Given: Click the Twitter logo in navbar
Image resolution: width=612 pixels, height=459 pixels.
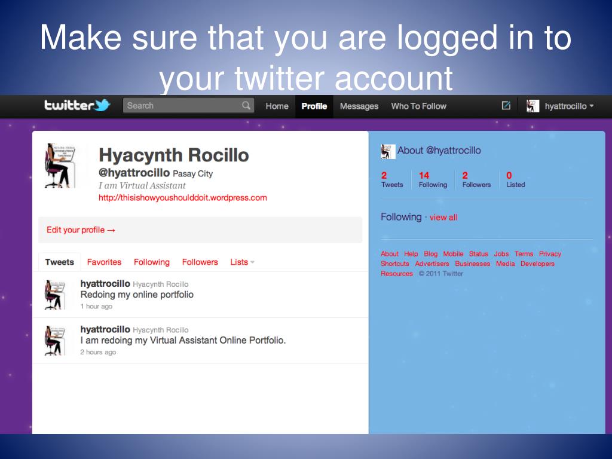Looking at the screenshot, I should [x=77, y=105].
